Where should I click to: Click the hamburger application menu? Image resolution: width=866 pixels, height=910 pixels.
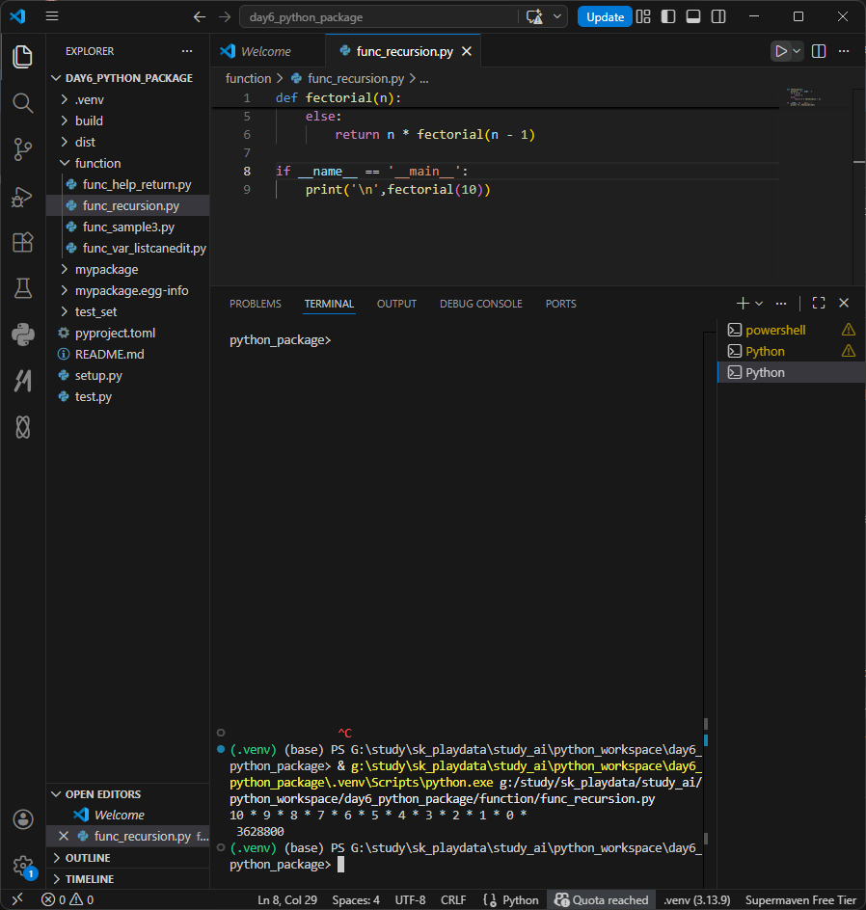(52, 16)
